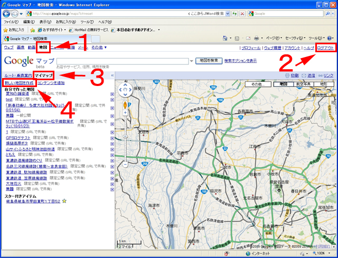The height and width of the screenshot is (258, 338).
Task: Click the コンテンツを追加 link
Action: (51, 83)
